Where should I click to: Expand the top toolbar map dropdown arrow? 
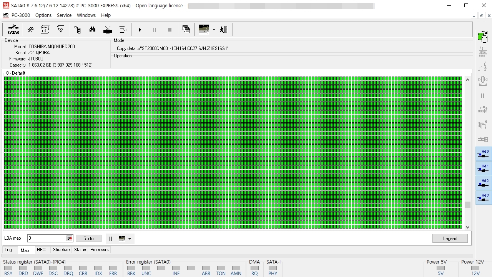pyautogui.click(x=214, y=30)
